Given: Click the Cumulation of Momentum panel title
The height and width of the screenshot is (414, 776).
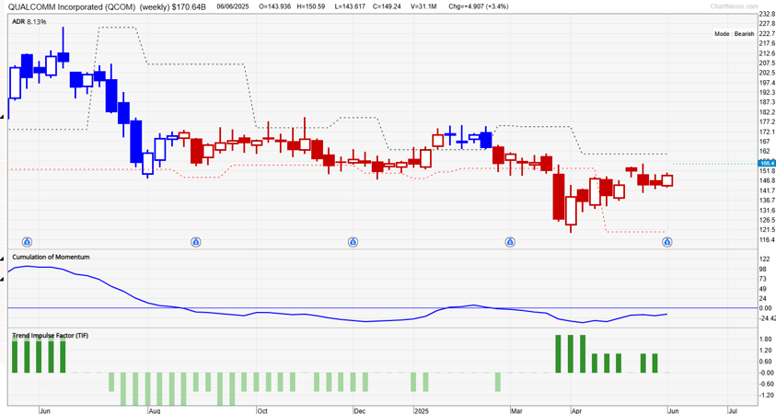Looking at the screenshot, I should pyautogui.click(x=51, y=258).
